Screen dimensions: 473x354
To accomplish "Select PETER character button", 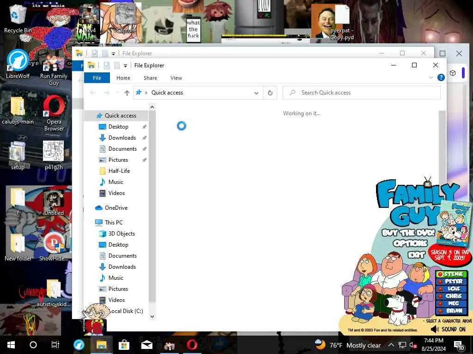I will pyautogui.click(x=451, y=281).
